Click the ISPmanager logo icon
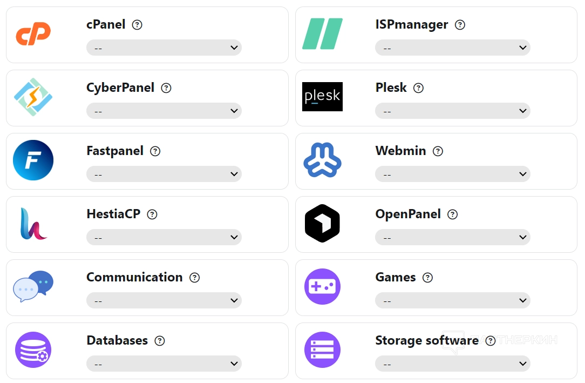 pos(322,33)
